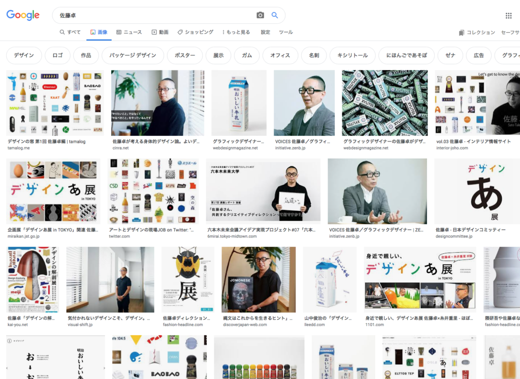This screenshot has height=379, width=520.
Task: Open the JOMONESE skull poster thumbnail
Action: 258,280
